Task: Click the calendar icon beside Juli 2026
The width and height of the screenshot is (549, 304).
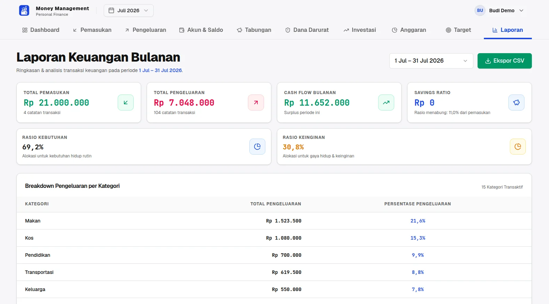Action: pyautogui.click(x=111, y=10)
